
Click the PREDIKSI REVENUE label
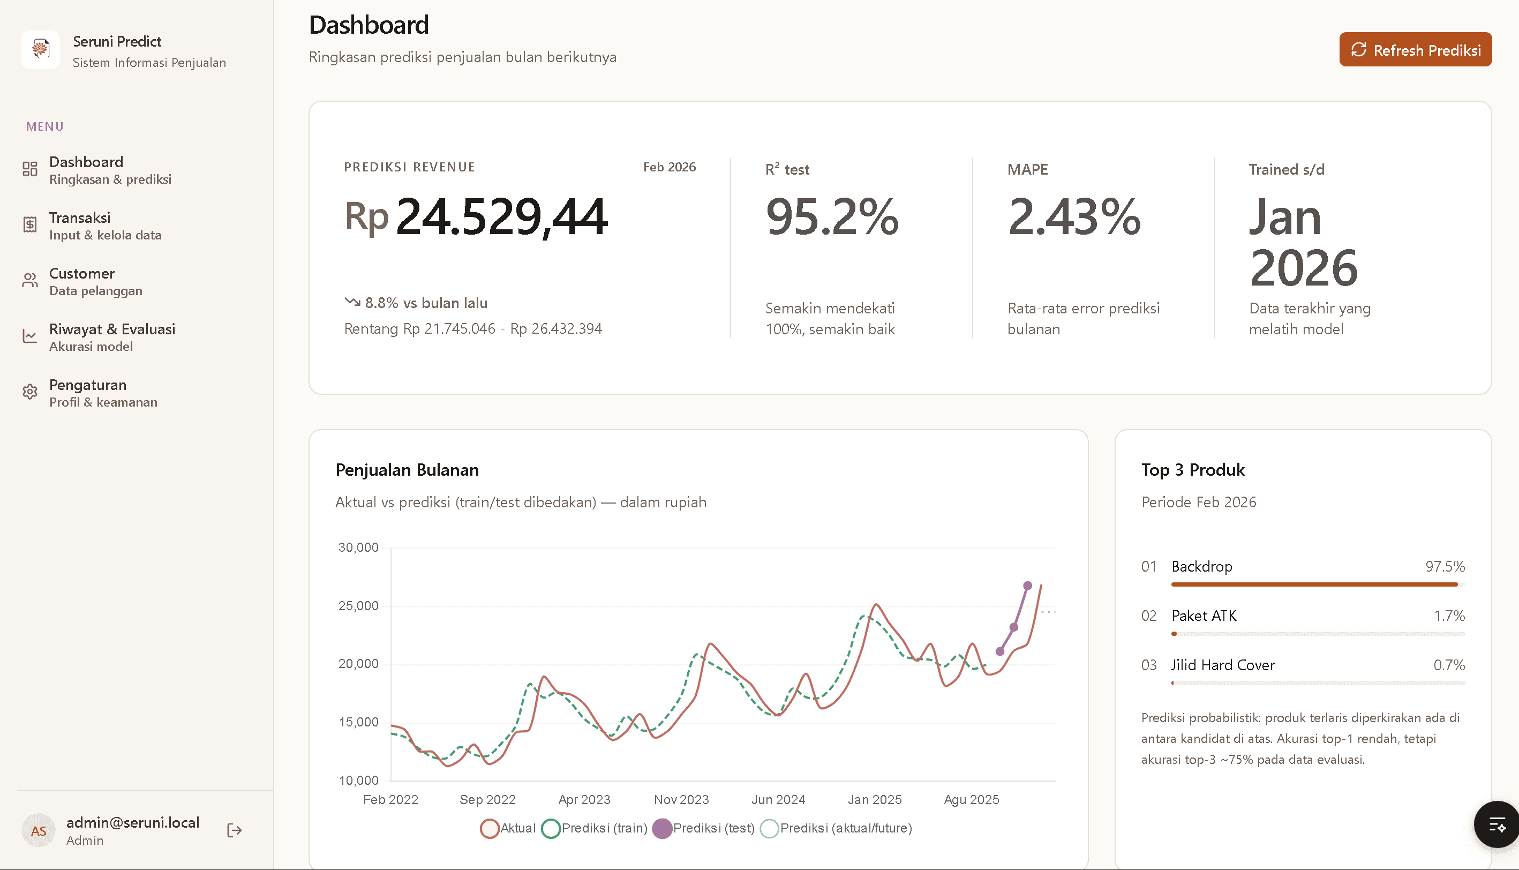(x=410, y=167)
